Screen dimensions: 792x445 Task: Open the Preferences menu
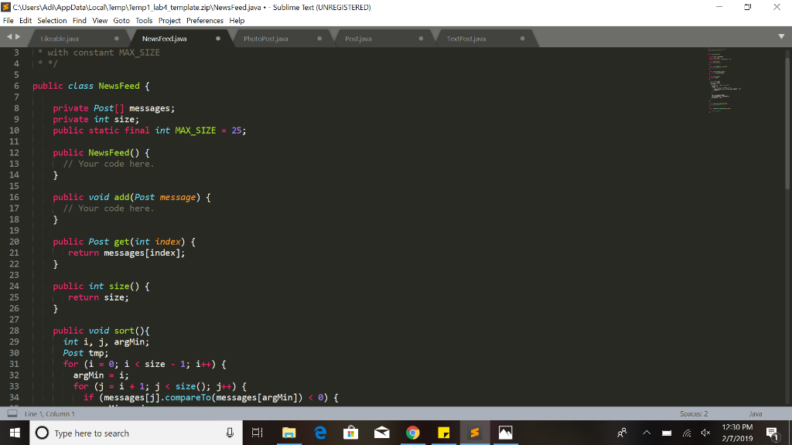coord(204,21)
